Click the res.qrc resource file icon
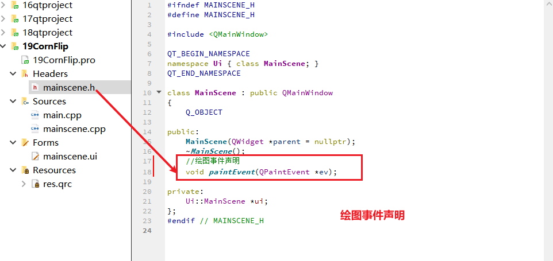 point(35,184)
